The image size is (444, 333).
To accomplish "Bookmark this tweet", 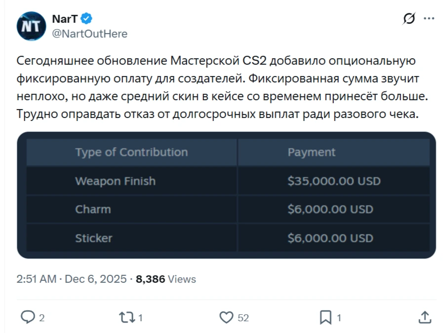I will click(325, 317).
